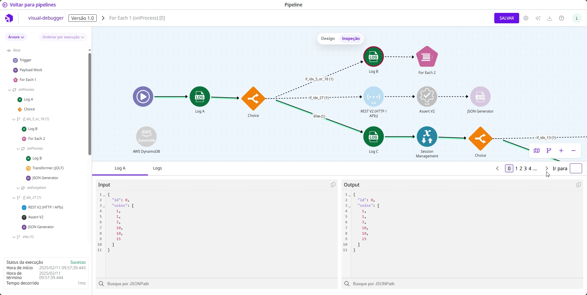Image resolution: width=587 pixels, height=295 pixels.
Task: Select the Log A tab
Action: [x=120, y=168]
